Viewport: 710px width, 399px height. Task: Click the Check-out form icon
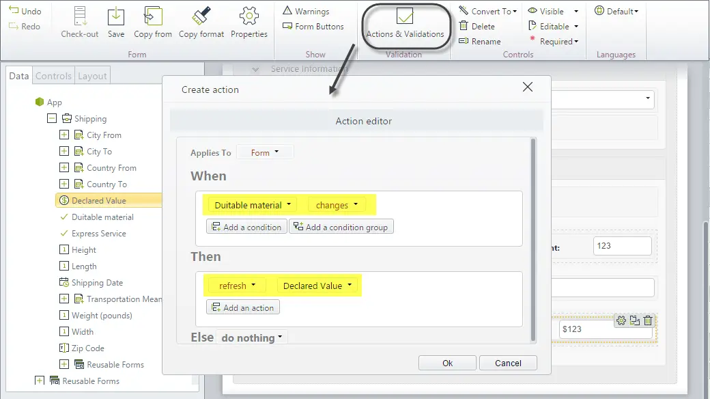point(80,23)
